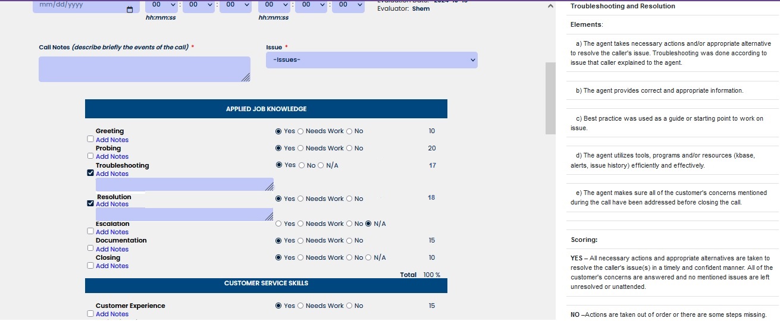Screen dimensions: 780x321
Task: Expand the Issue dropdown list
Action: (371, 60)
